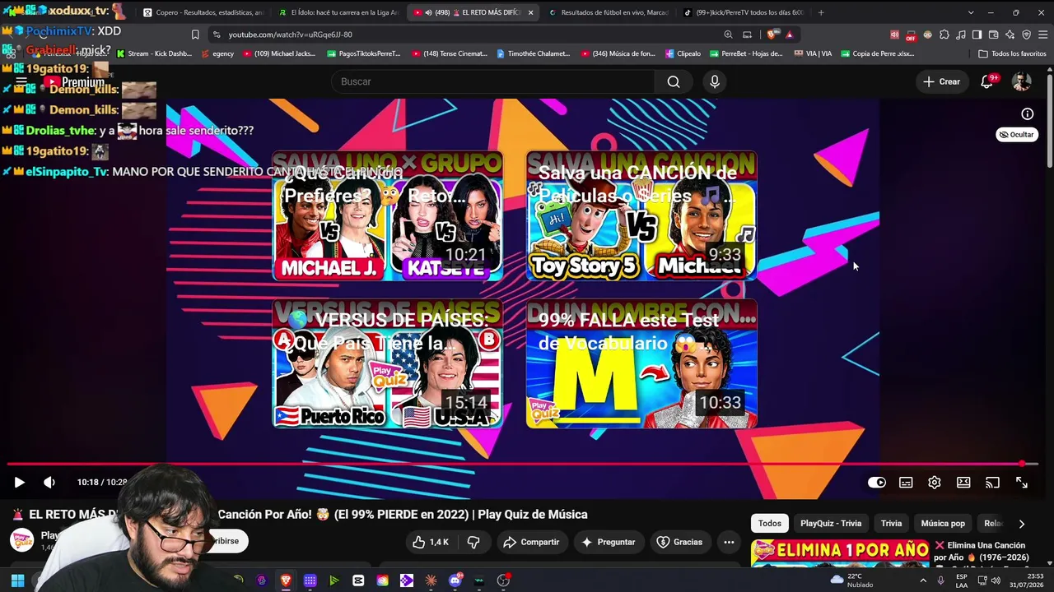Toggle the autoplay switch in player controls
The width and height of the screenshot is (1054, 592).
coord(877,483)
